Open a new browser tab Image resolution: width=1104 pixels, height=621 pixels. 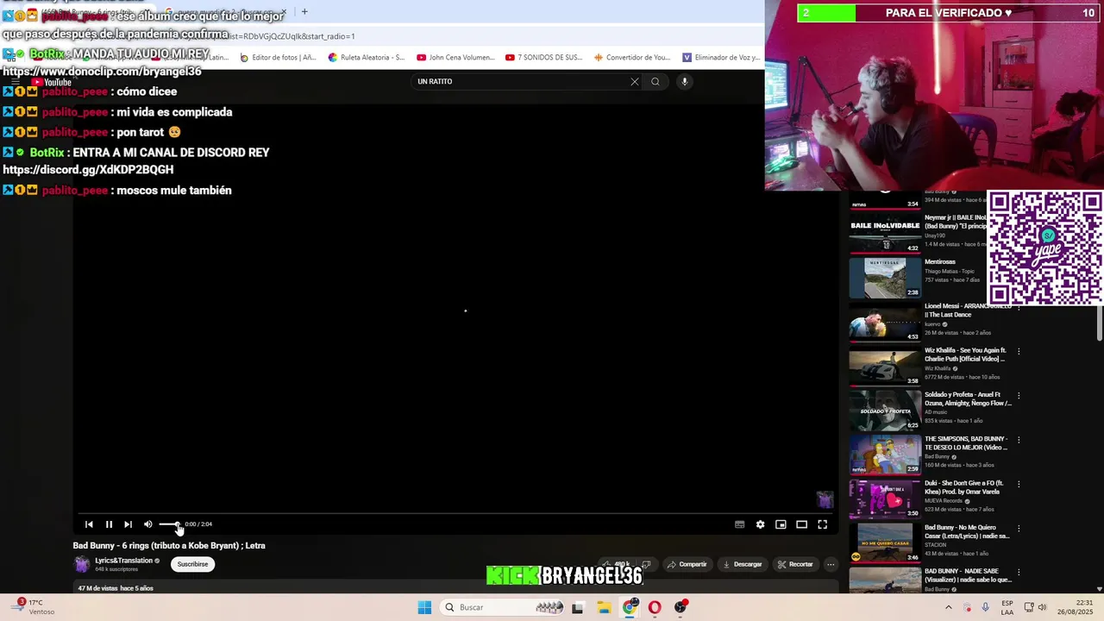click(304, 12)
